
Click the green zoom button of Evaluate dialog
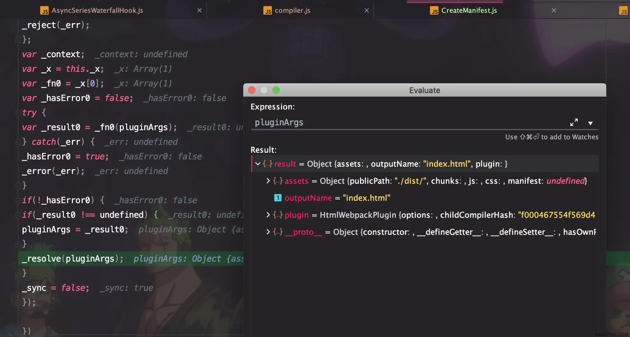coord(276,90)
